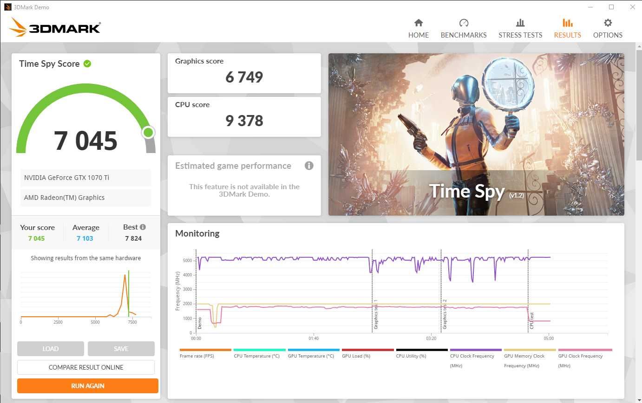The width and height of the screenshot is (642, 403).
Task: Click the average score 7 103
Action: (85, 238)
